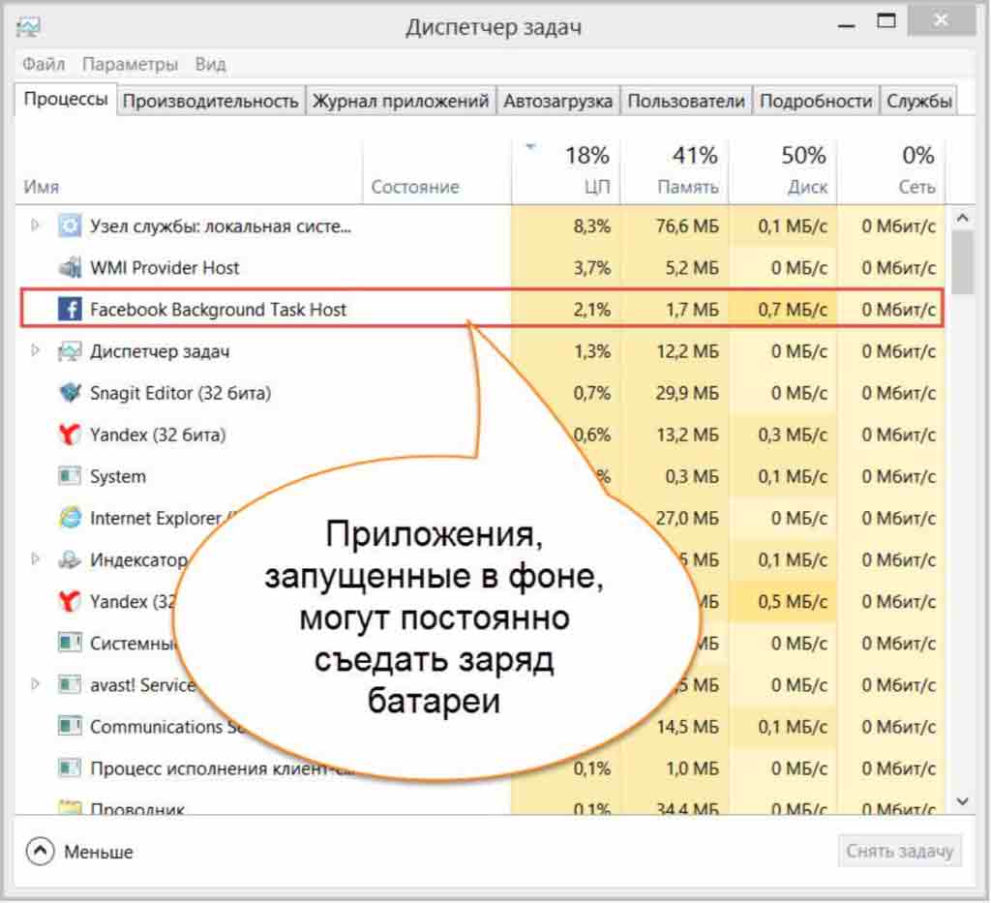This screenshot has width=991, height=903.
Task: Click the Internet Explorer process icon
Action: pyautogui.click(x=69, y=518)
